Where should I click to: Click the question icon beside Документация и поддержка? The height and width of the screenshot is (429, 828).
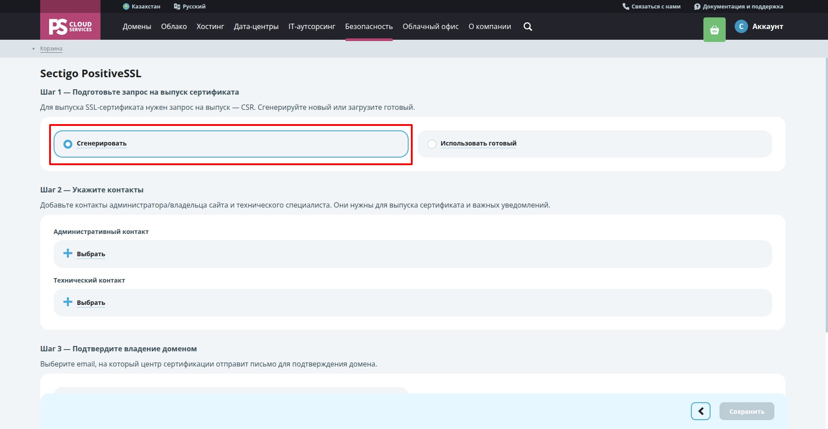point(697,7)
